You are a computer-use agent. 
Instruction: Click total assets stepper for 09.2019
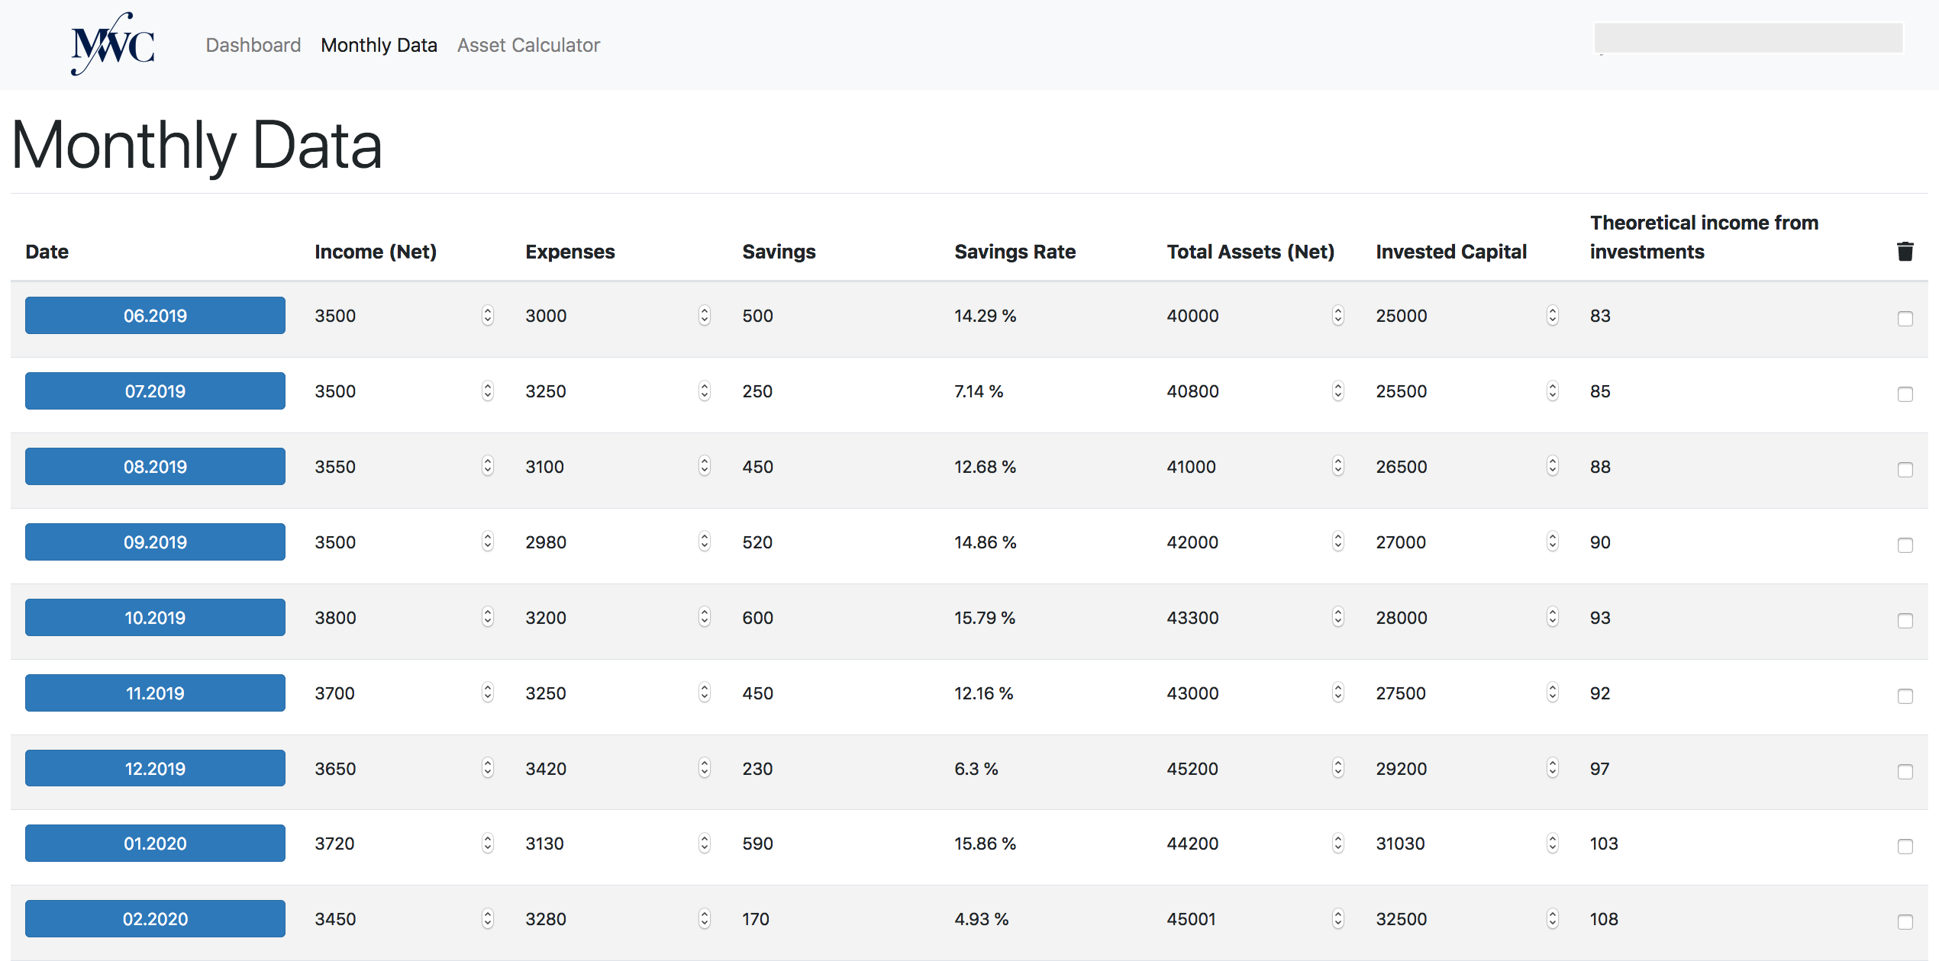tap(1338, 542)
